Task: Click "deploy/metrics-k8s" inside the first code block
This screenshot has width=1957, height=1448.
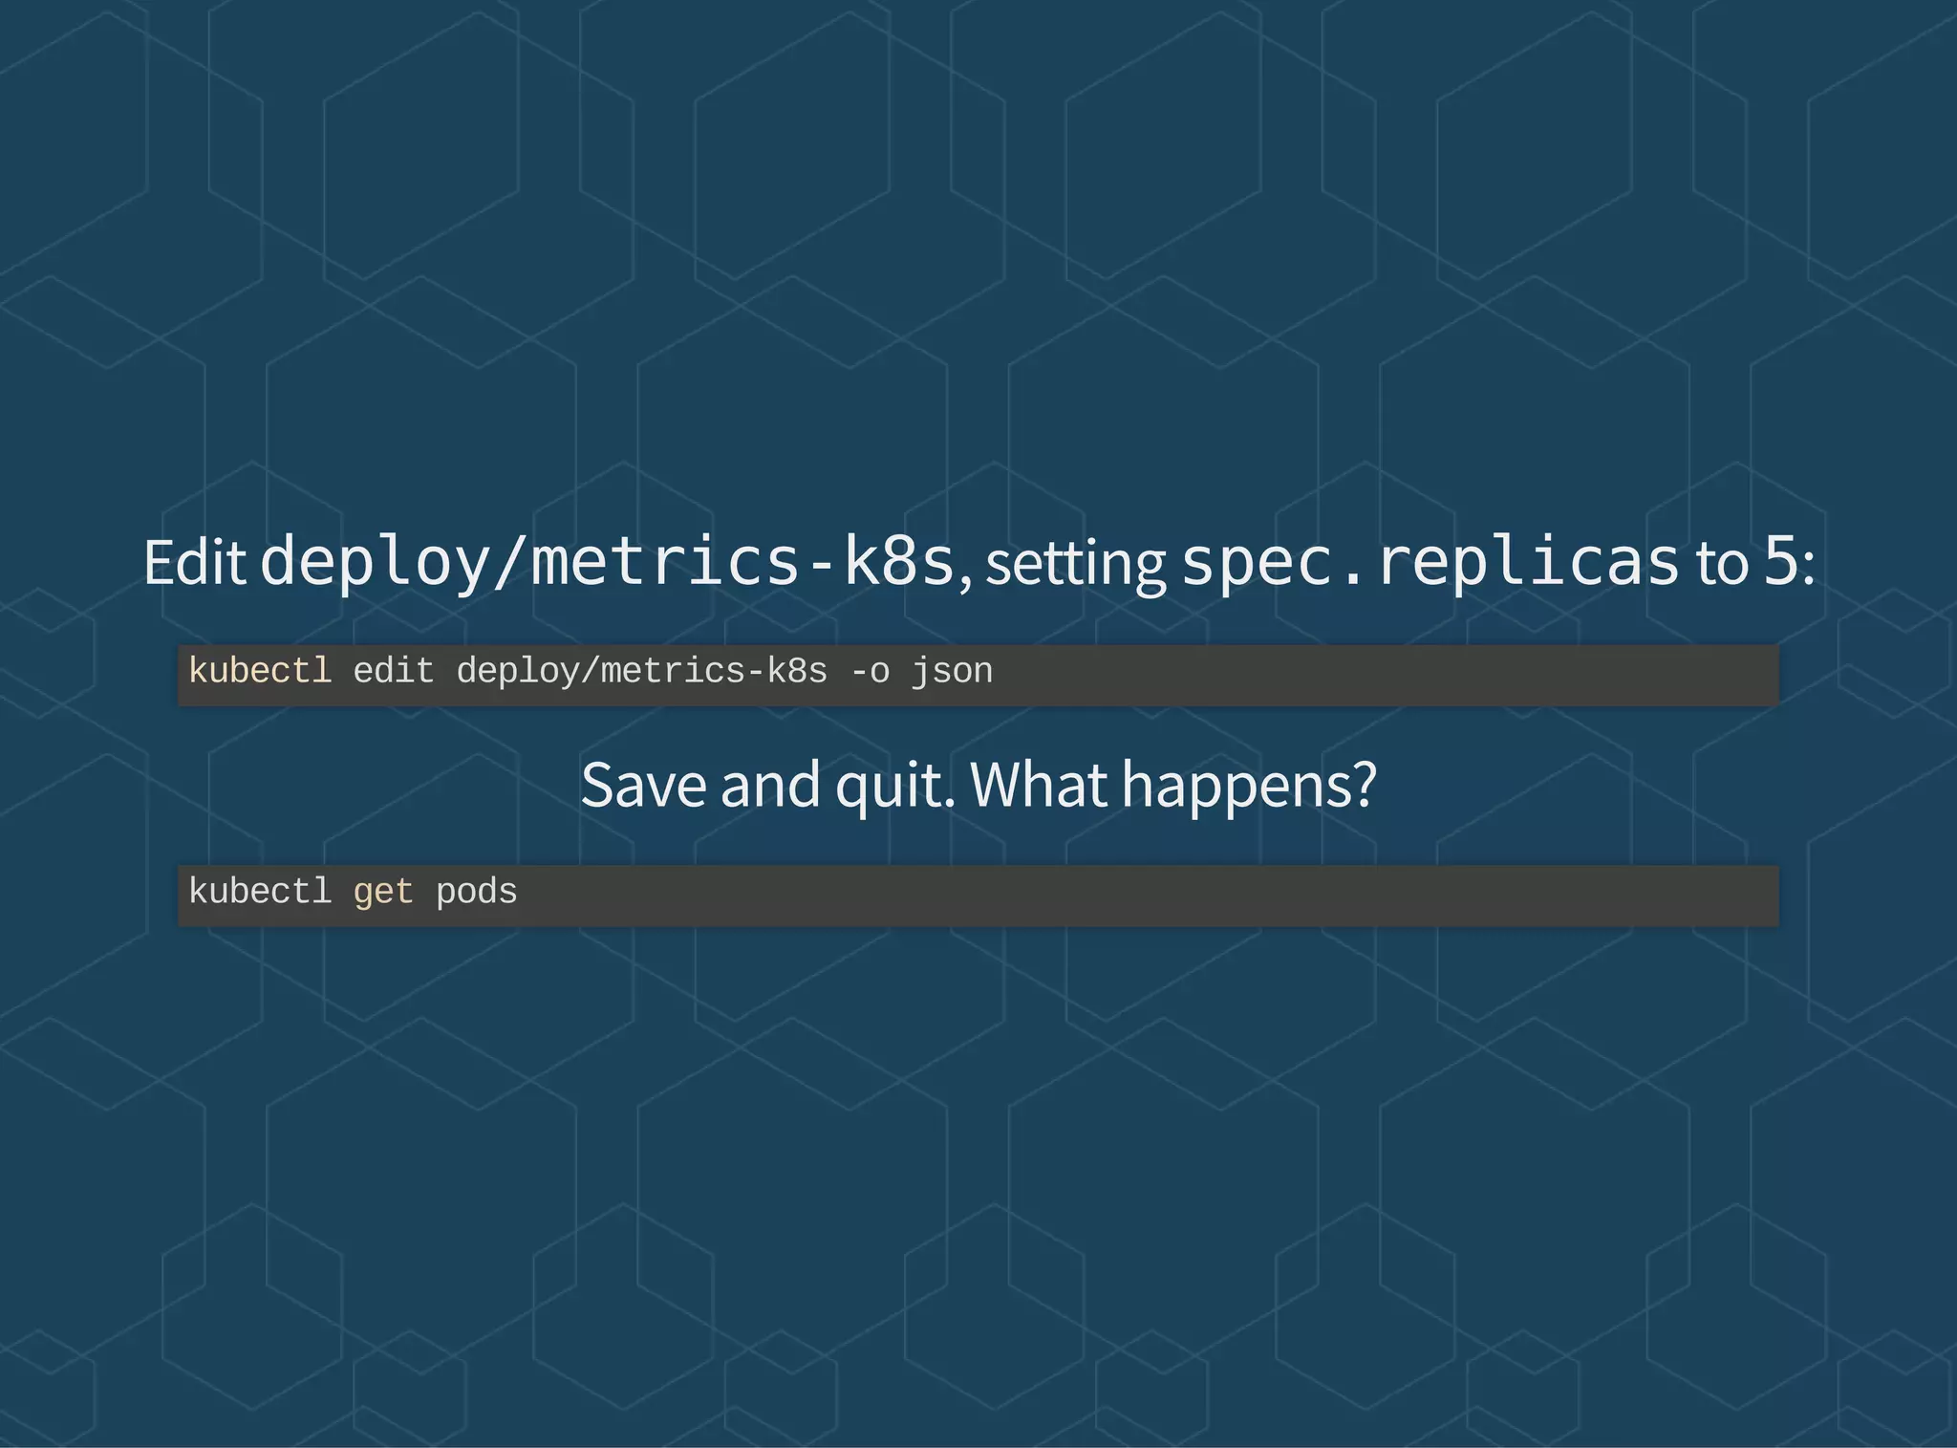Action: tap(642, 672)
